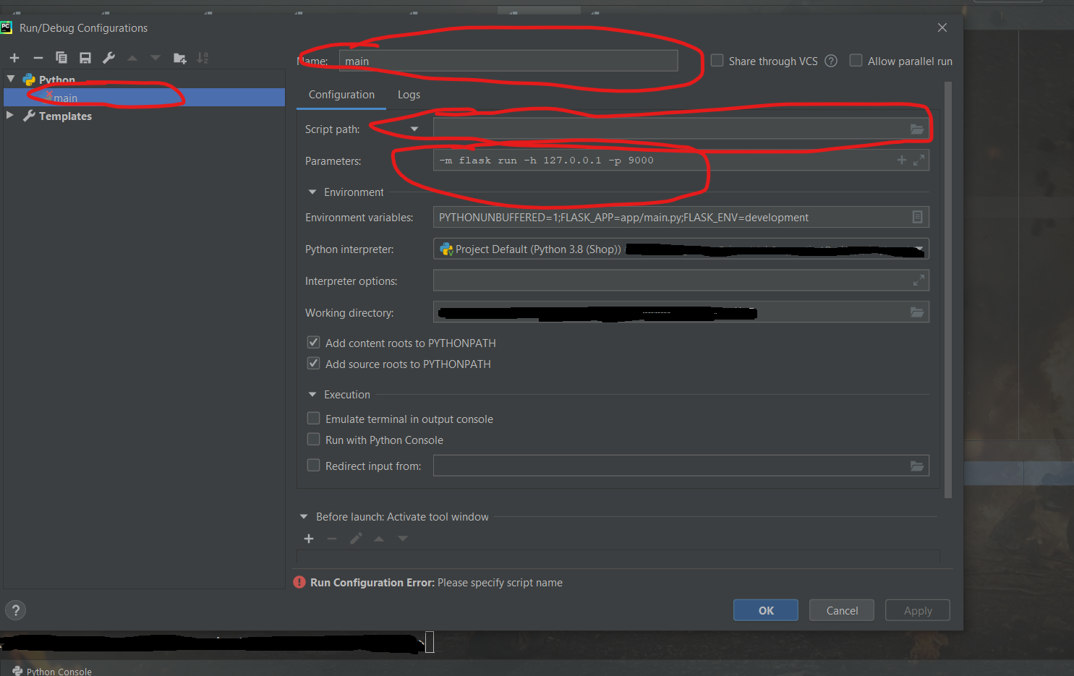The image size is (1074, 676).
Task: Move configuration down in the list toolbar
Action: click(x=155, y=58)
